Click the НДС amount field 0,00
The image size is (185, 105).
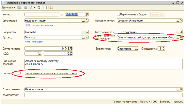click(x=58, y=54)
